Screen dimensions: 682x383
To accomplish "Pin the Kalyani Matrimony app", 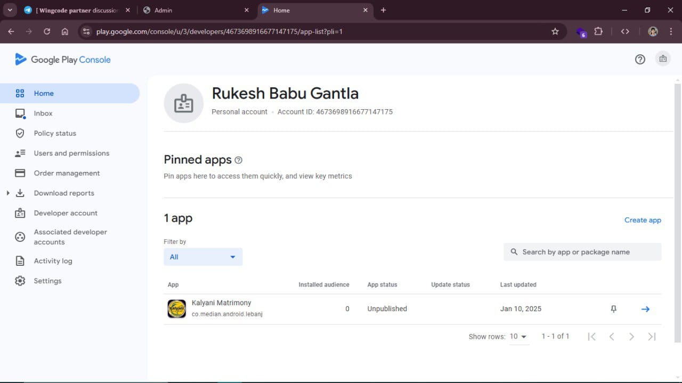I will coord(613,309).
